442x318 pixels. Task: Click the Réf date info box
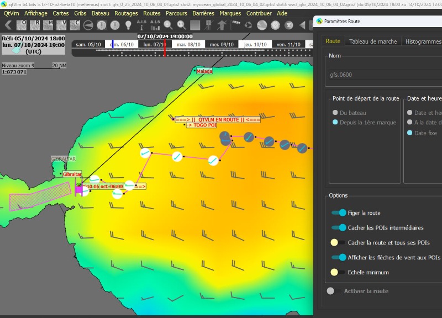click(x=34, y=45)
